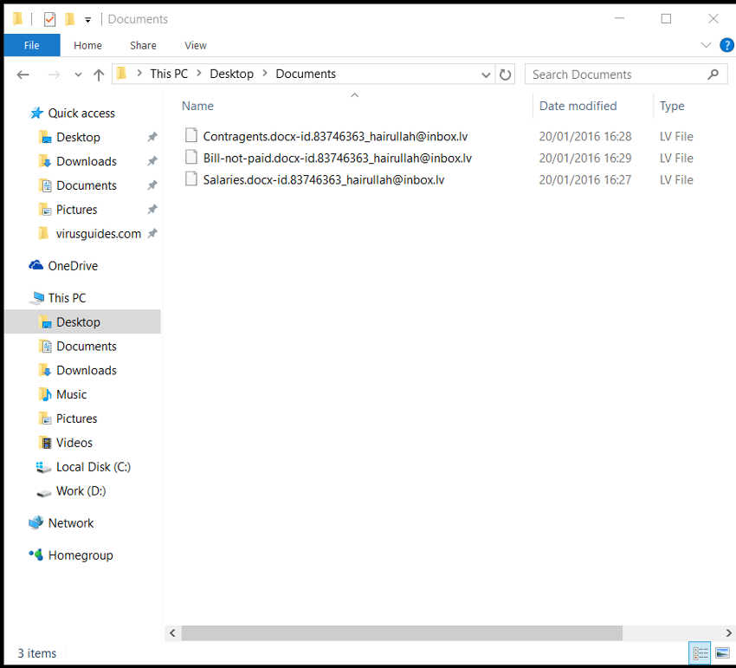The width and height of the screenshot is (736, 668).
Task: Select the Bill-not-paid.docx encrypted file
Action: [337, 158]
